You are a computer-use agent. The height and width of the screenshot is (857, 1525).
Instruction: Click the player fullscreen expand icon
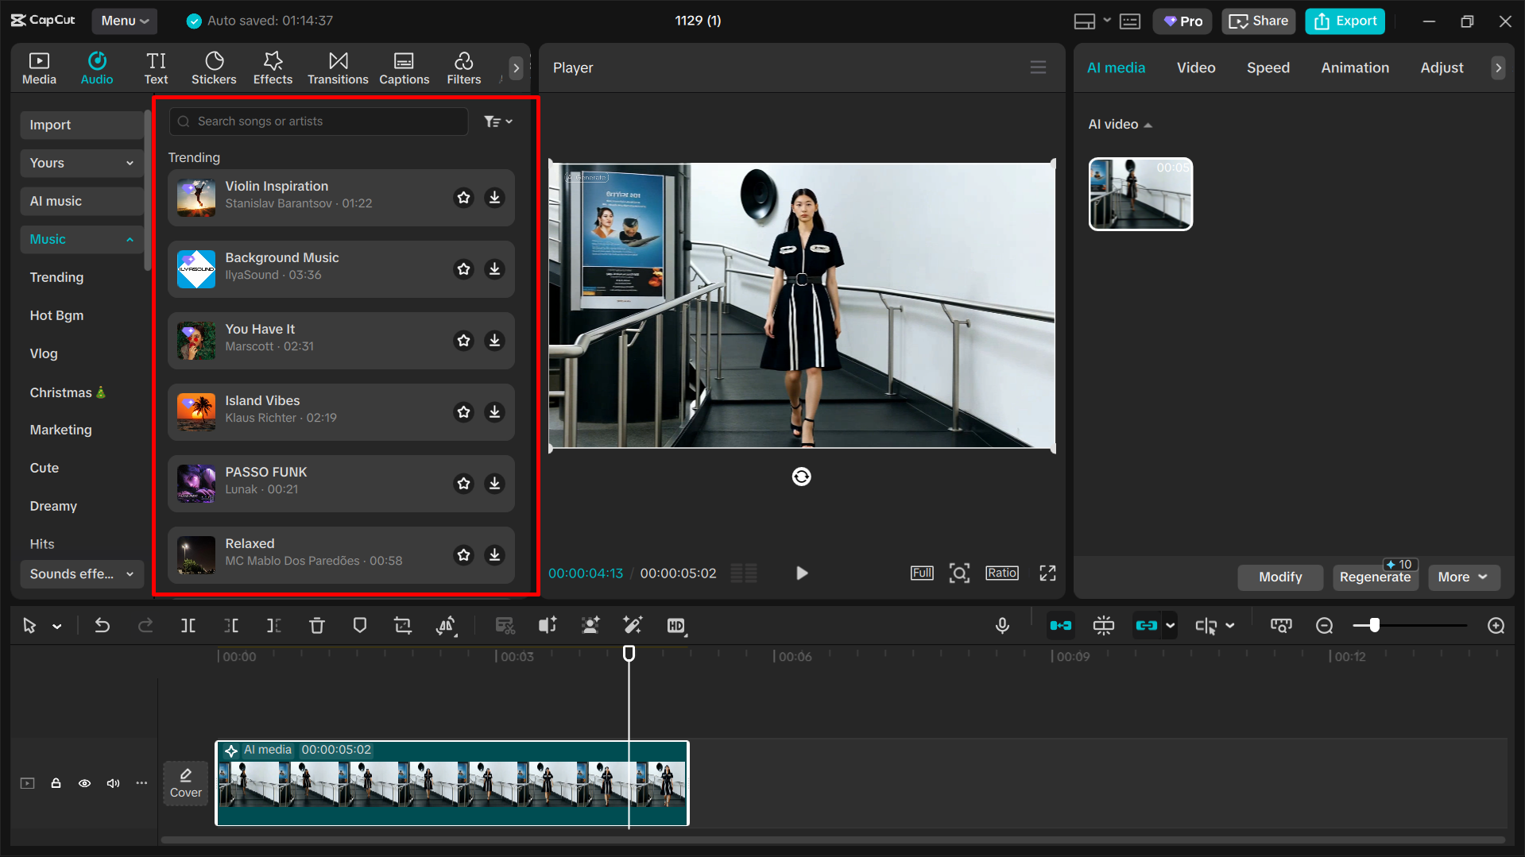(x=1047, y=573)
